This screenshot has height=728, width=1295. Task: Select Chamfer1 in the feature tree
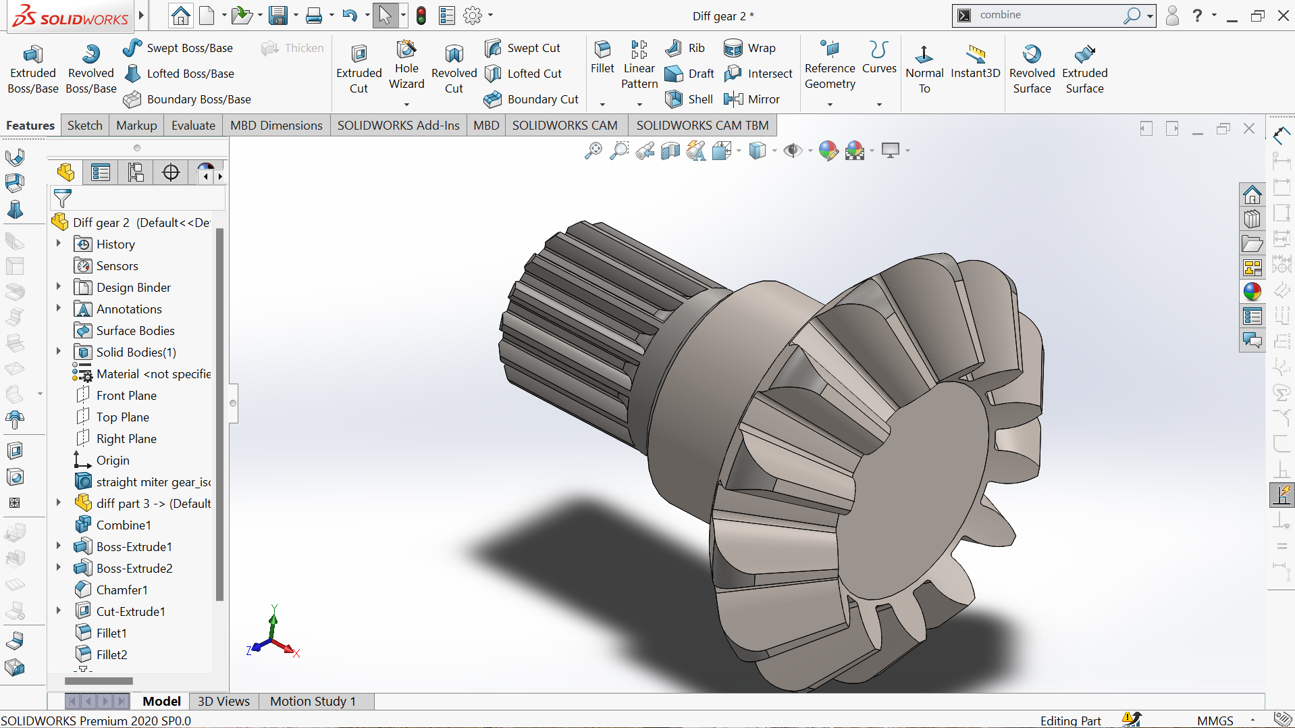[x=122, y=590]
